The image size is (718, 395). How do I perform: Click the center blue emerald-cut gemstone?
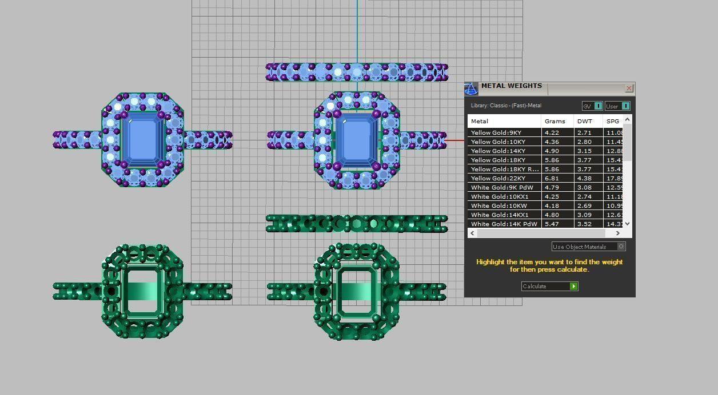pos(356,141)
